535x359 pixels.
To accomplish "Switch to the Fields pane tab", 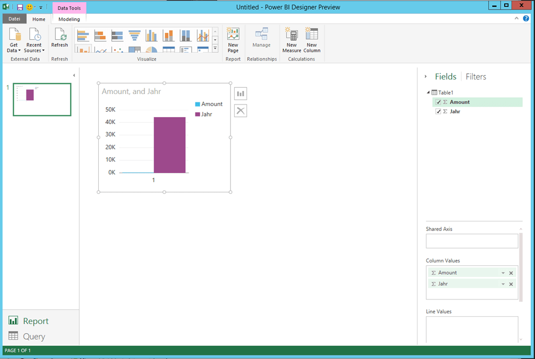I will (x=445, y=76).
